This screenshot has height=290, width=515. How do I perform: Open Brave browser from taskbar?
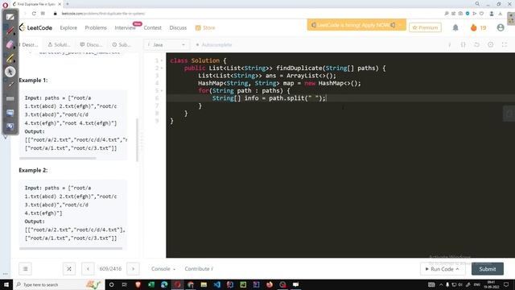138,284
